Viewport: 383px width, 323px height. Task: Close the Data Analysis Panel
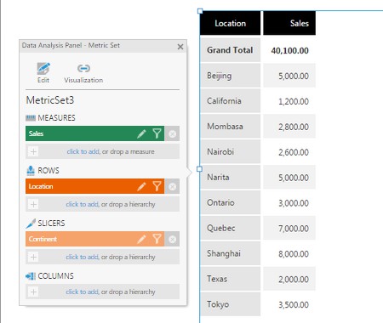click(x=180, y=47)
